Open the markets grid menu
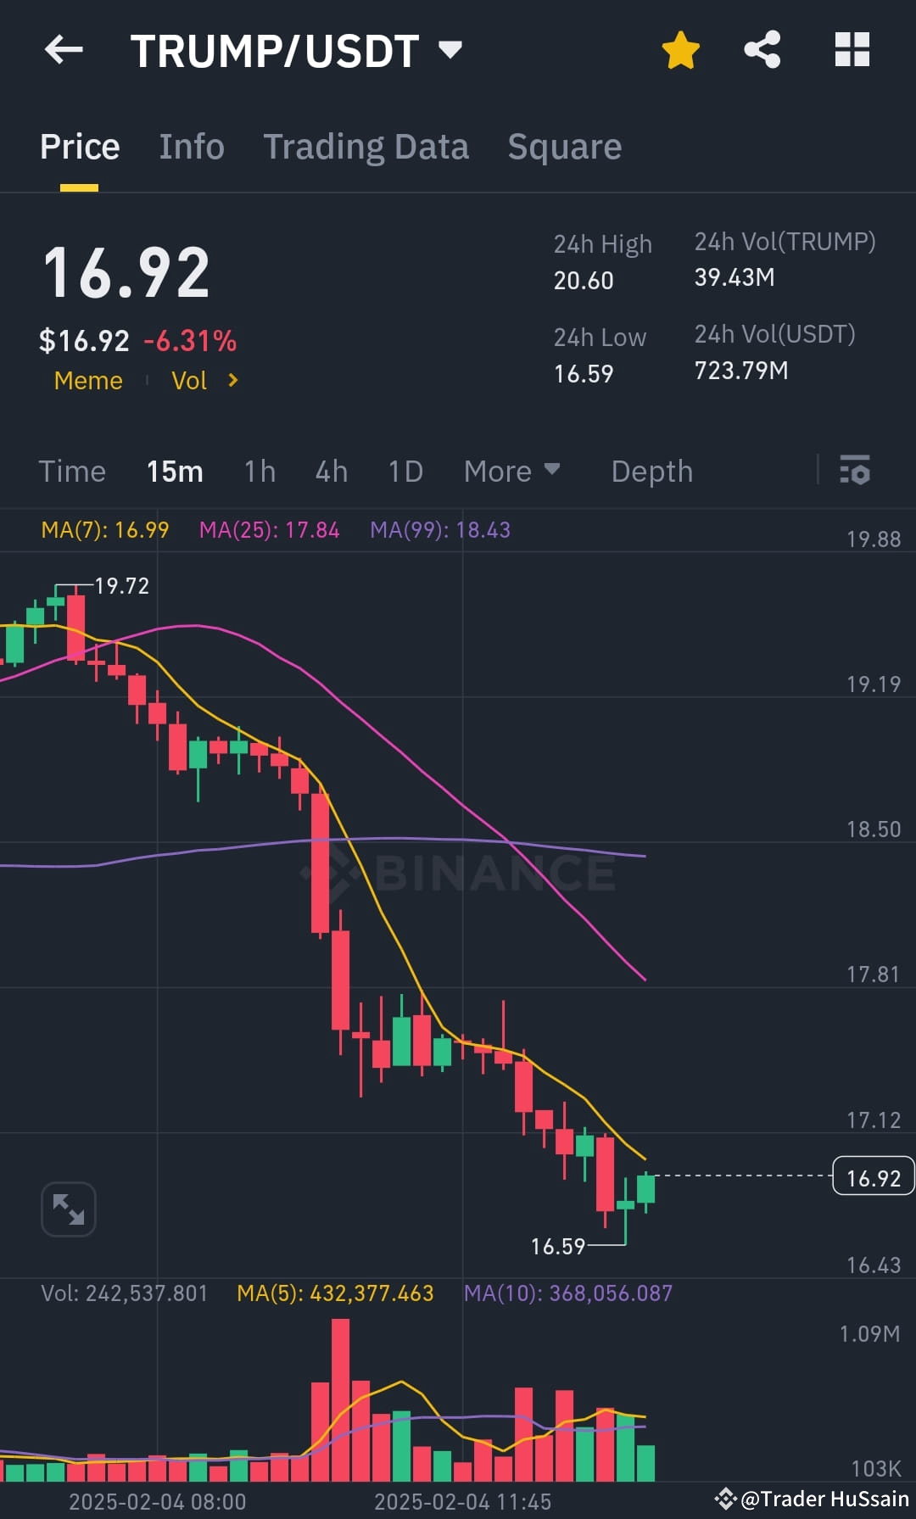The height and width of the screenshot is (1519, 916). (852, 49)
